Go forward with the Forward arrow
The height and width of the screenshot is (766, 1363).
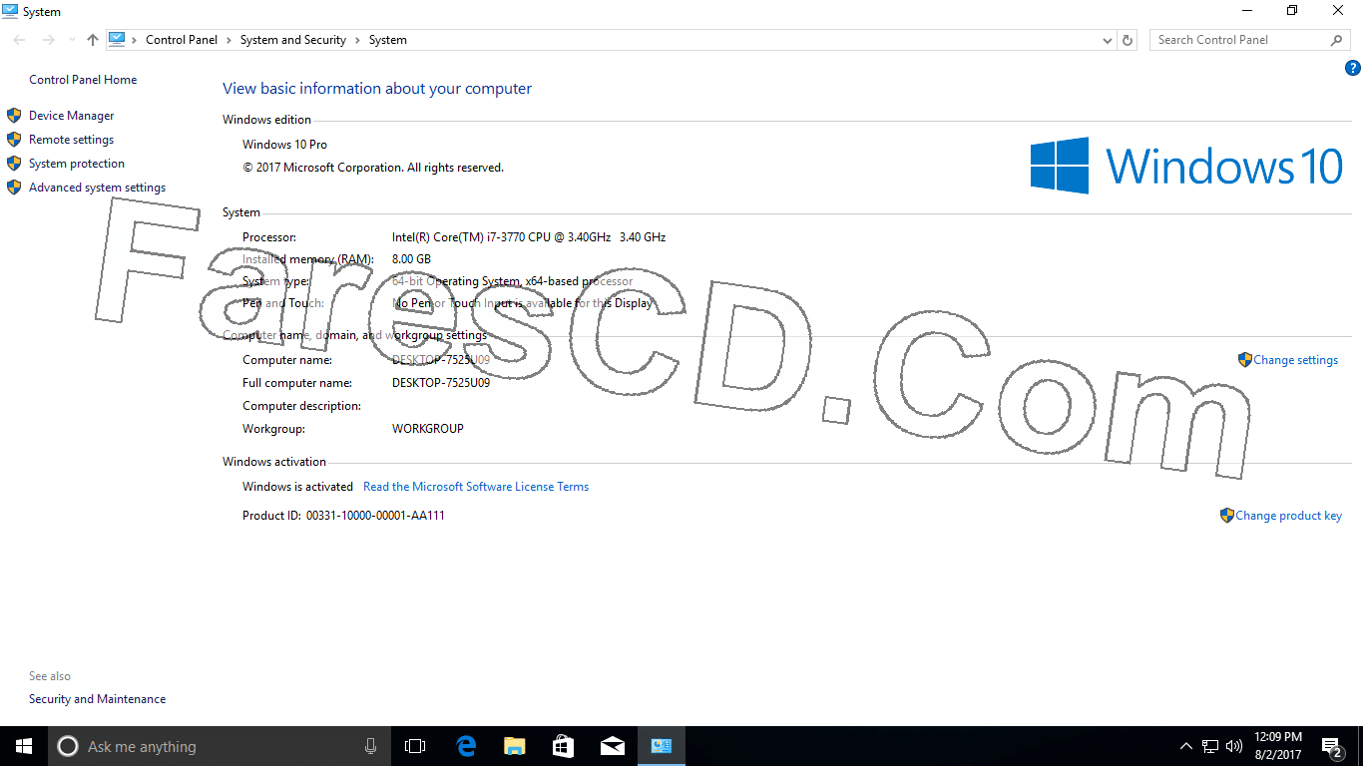(48, 40)
